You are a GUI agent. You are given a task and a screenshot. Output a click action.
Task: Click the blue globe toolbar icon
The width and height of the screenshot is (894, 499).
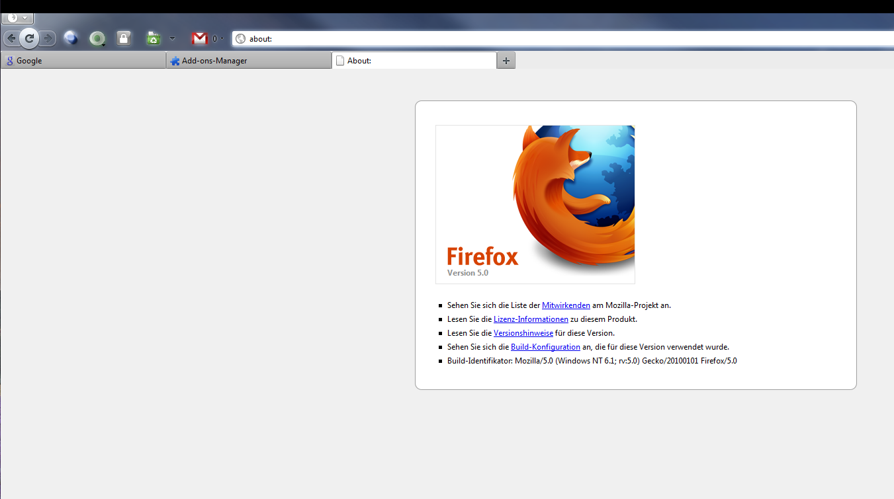point(71,38)
